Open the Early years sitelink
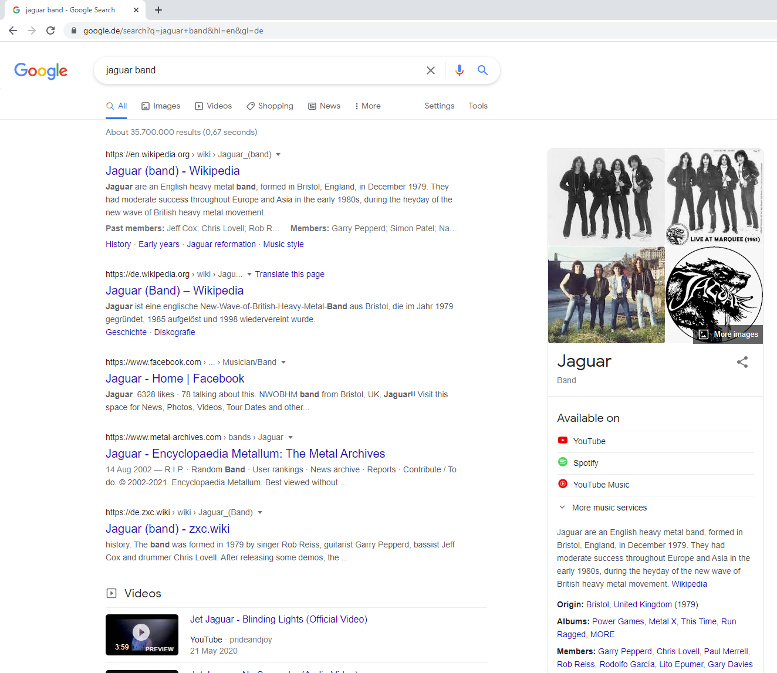This screenshot has width=777, height=673. (x=159, y=244)
